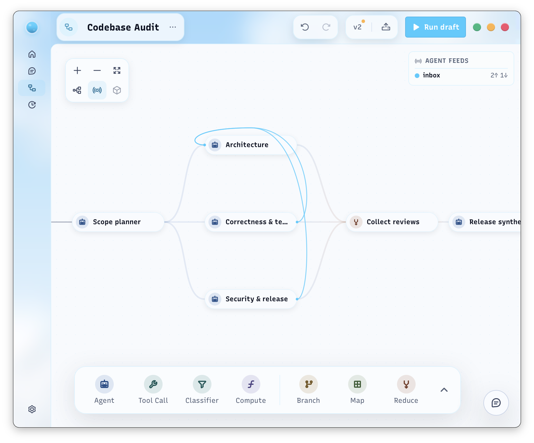Screen dimensions: 534x443
Task: Open the run history sidebar icon
Action: [32, 105]
